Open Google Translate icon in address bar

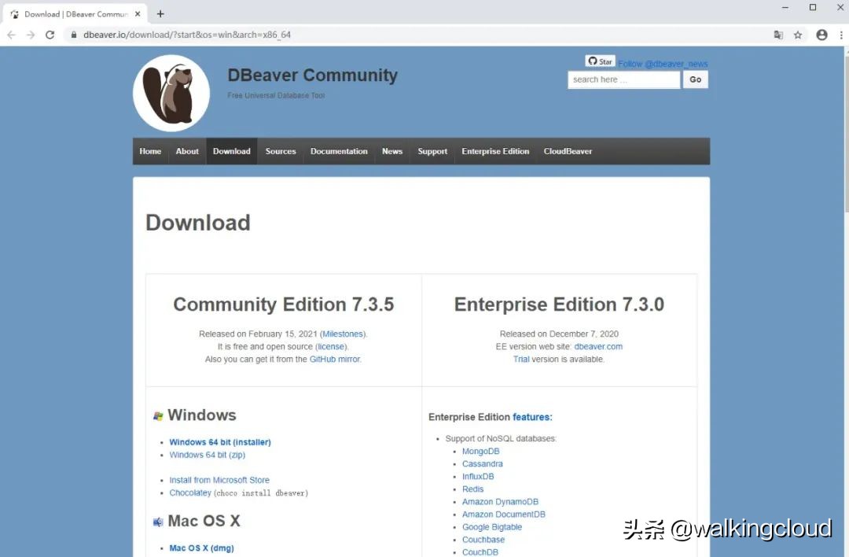pos(778,35)
